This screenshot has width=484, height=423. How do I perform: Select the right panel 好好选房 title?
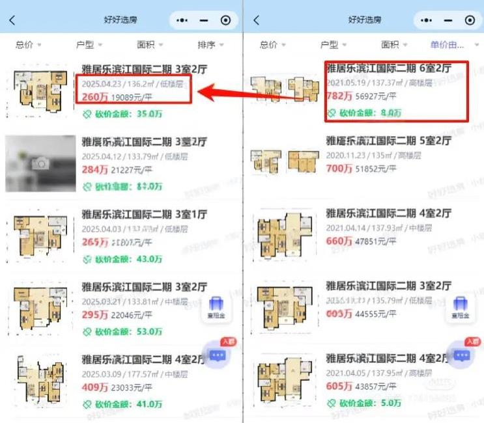pos(365,20)
